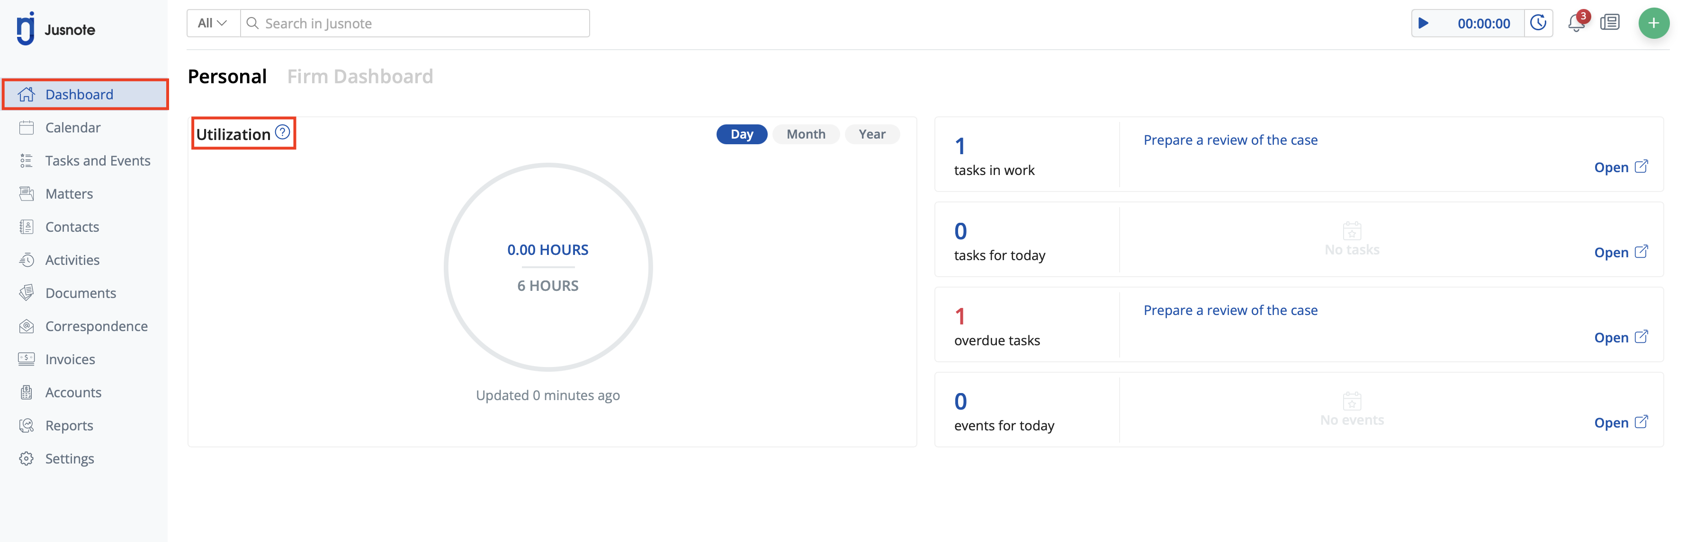Click the Documents sidebar icon
This screenshot has width=1686, height=542.
coord(26,293)
